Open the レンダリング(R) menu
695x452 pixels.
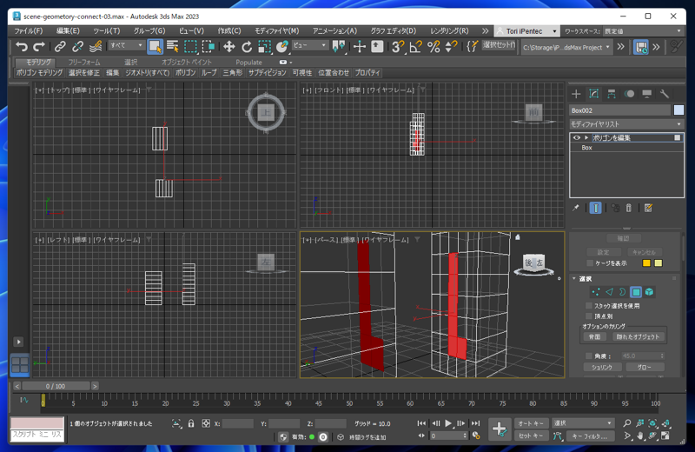(x=449, y=30)
